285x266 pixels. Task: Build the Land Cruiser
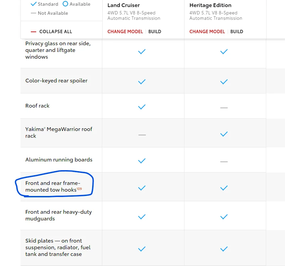coord(155,31)
